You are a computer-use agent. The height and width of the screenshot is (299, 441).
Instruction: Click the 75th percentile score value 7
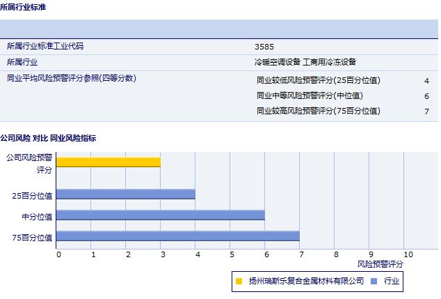point(426,112)
